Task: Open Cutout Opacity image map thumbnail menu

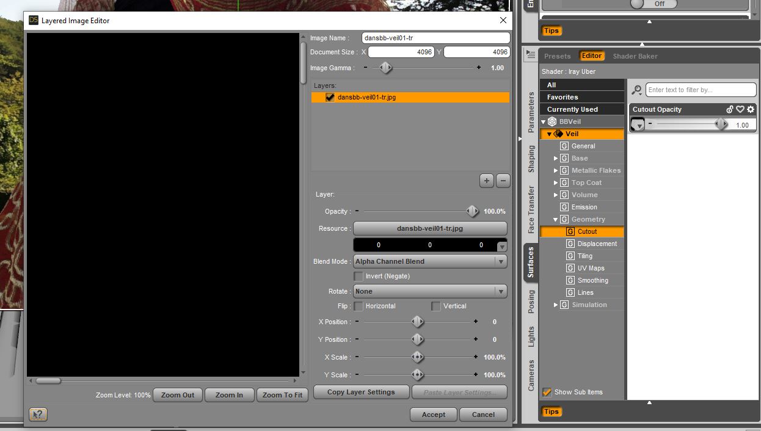Action: (x=638, y=125)
